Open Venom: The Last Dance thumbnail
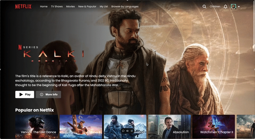Image resolution: width=255 pixels, height=139 pixels. coord(37,127)
